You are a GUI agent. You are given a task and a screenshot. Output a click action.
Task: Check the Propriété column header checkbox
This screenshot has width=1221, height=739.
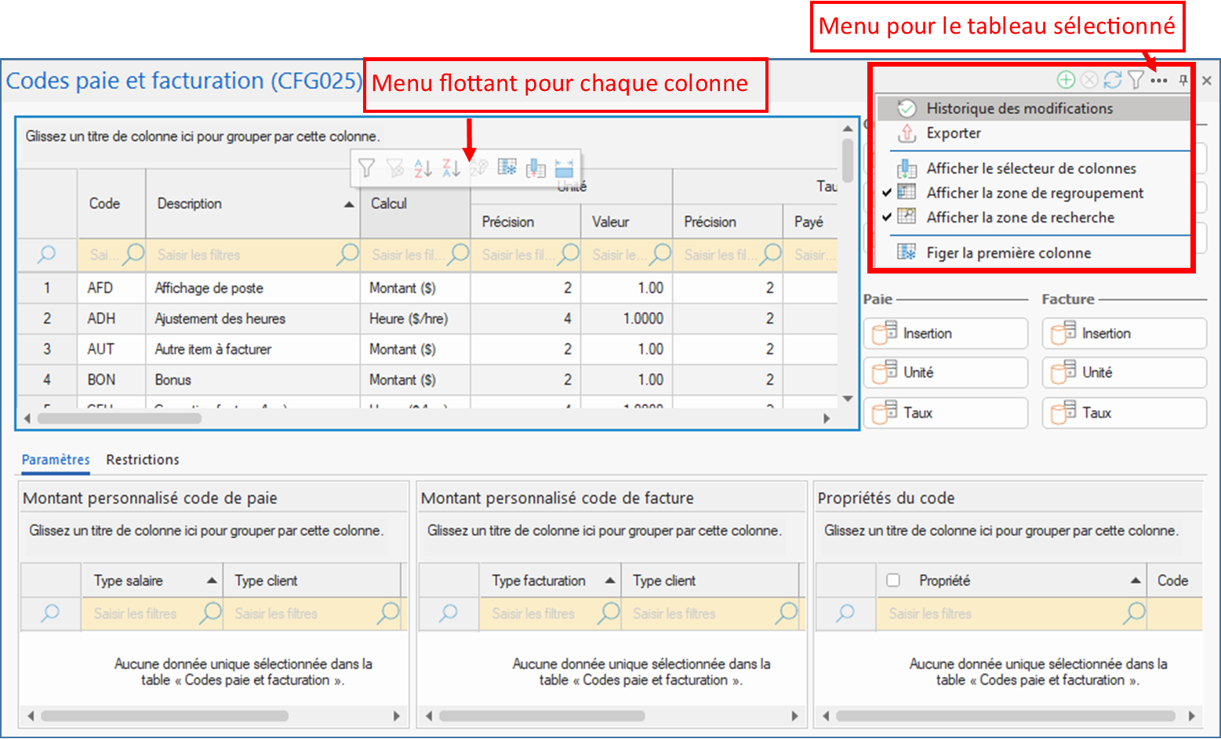893,581
